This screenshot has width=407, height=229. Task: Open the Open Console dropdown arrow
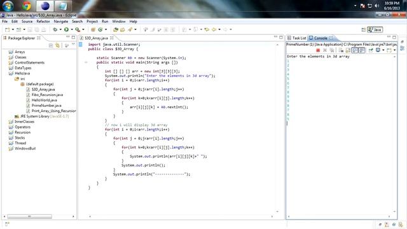coord(394,50)
